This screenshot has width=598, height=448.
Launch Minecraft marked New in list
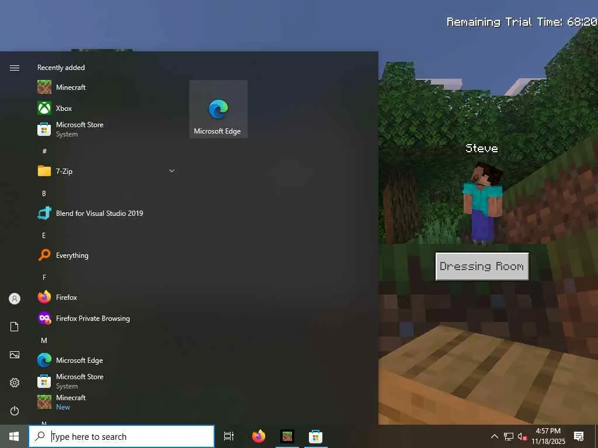[107, 402]
